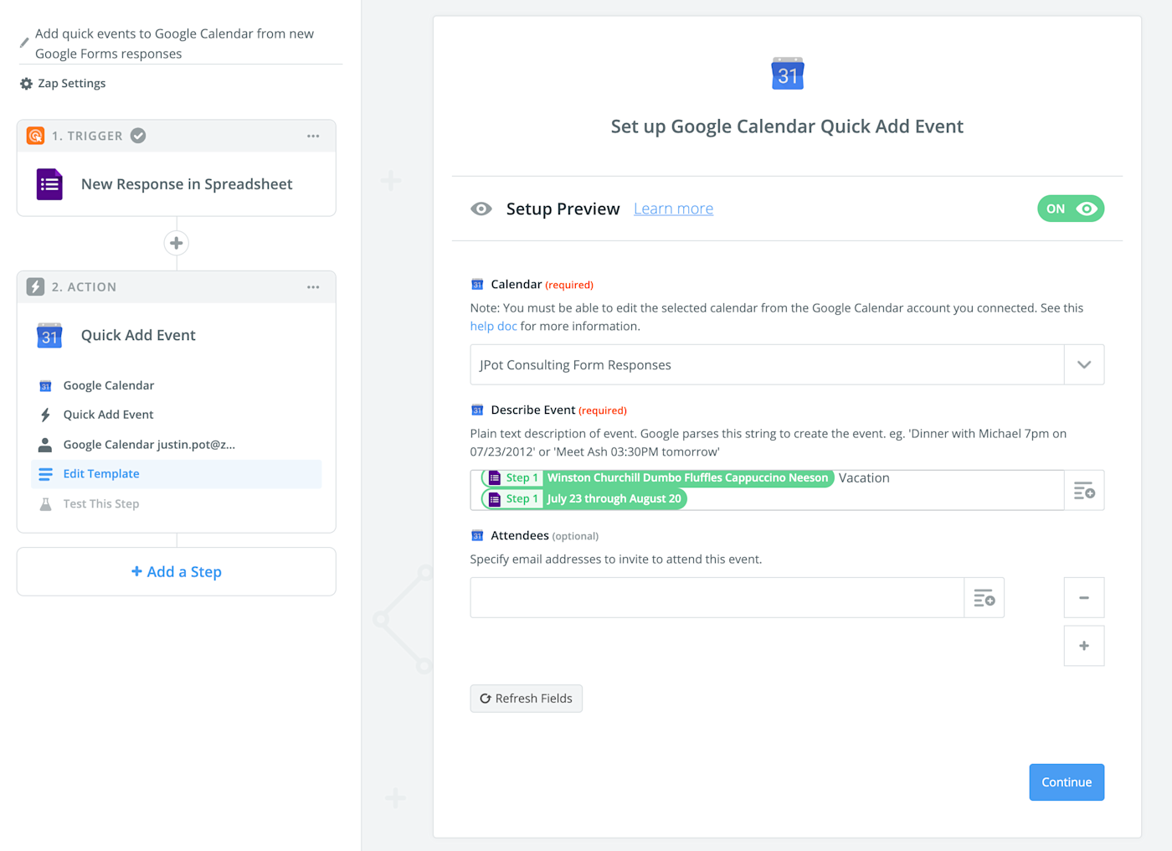The image size is (1172, 851).
Task: Click the trigger completed checkmark icon
Action: tap(138, 136)
